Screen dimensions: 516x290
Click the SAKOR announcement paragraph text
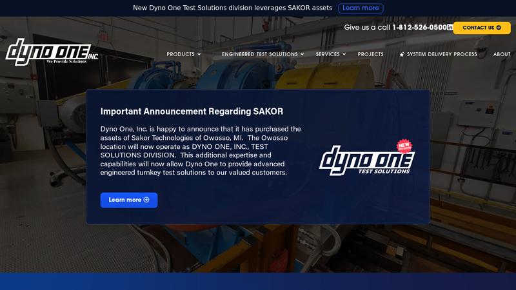coord(200,151)
